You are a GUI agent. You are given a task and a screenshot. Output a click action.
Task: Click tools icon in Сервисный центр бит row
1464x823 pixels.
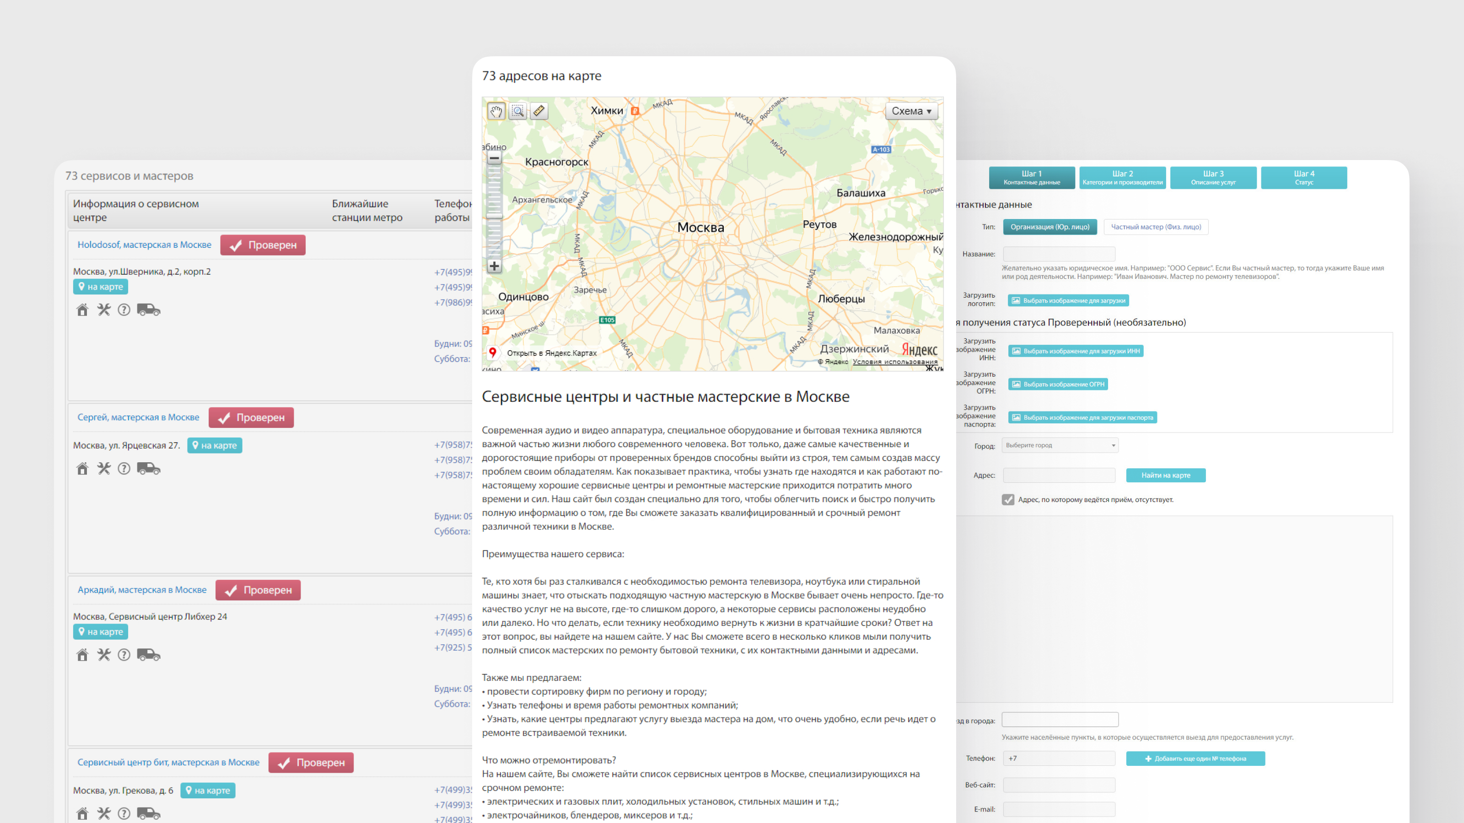(x=103, y=813)
